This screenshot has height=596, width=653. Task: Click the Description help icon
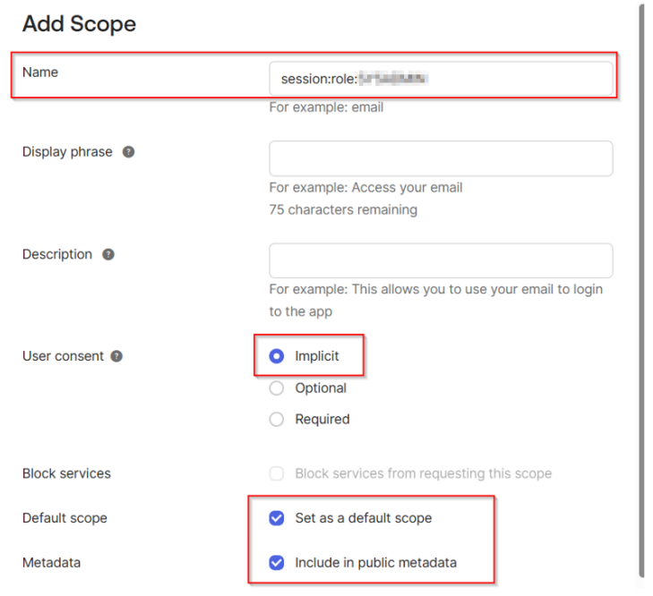(108, 254)
